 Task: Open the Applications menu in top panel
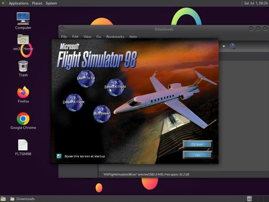click(19, 3)
